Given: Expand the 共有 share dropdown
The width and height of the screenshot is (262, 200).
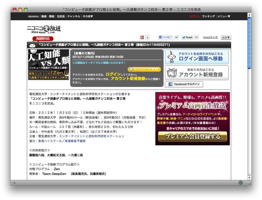Looking at the screenshot, I should pos(226,38).
